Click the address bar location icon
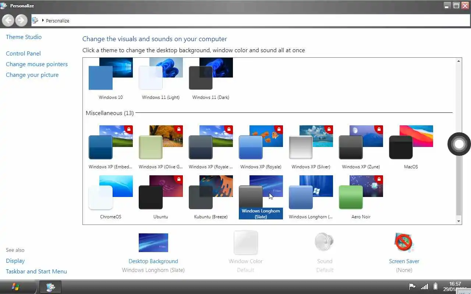This screenshot has width=471, height=294. coord(35,20)
